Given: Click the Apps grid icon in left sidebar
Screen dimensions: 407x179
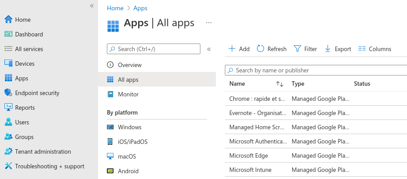Looking at the screenshot, I should pyautogui.click(x=8, y=78).
